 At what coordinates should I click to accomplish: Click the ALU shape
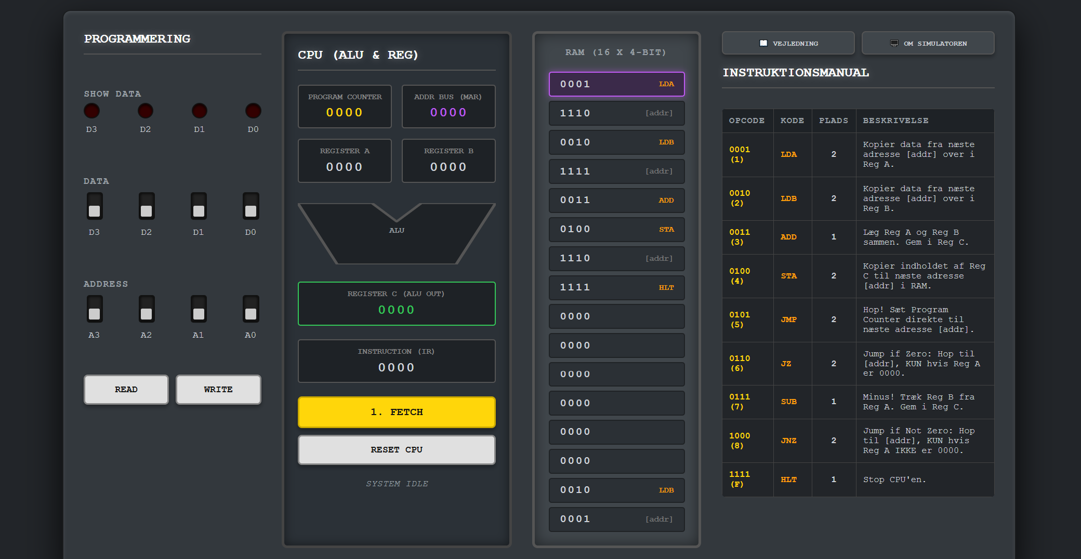point(397,234)
